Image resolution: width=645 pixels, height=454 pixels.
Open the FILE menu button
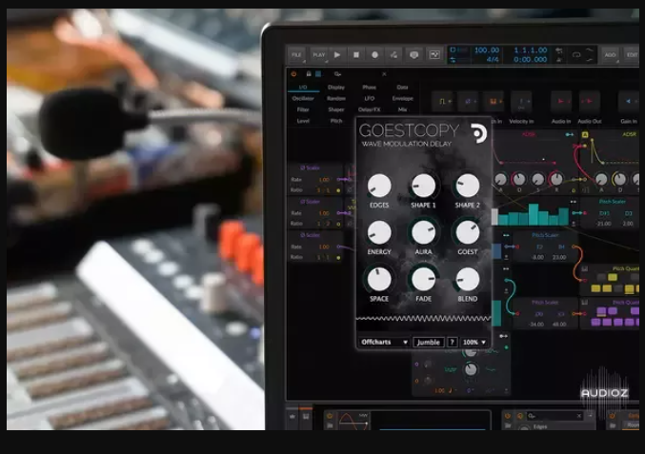(296, 54)
